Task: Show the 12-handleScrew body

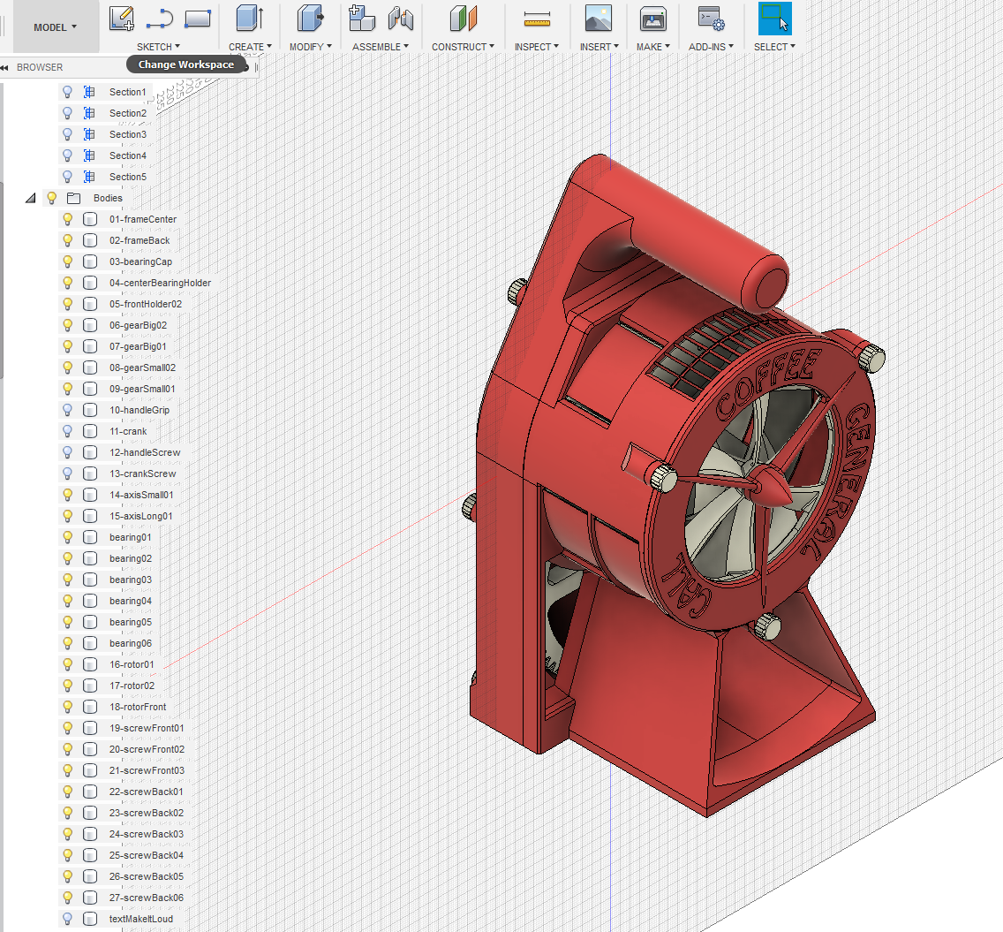Action: click(67, 452)
